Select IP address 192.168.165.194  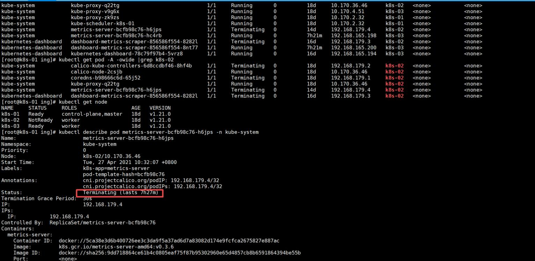click(354, 54)
